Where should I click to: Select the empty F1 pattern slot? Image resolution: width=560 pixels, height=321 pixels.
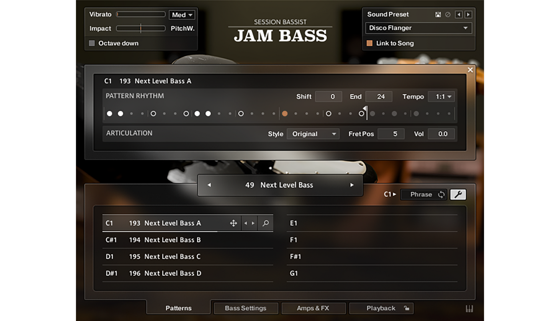tap(372, 240)
